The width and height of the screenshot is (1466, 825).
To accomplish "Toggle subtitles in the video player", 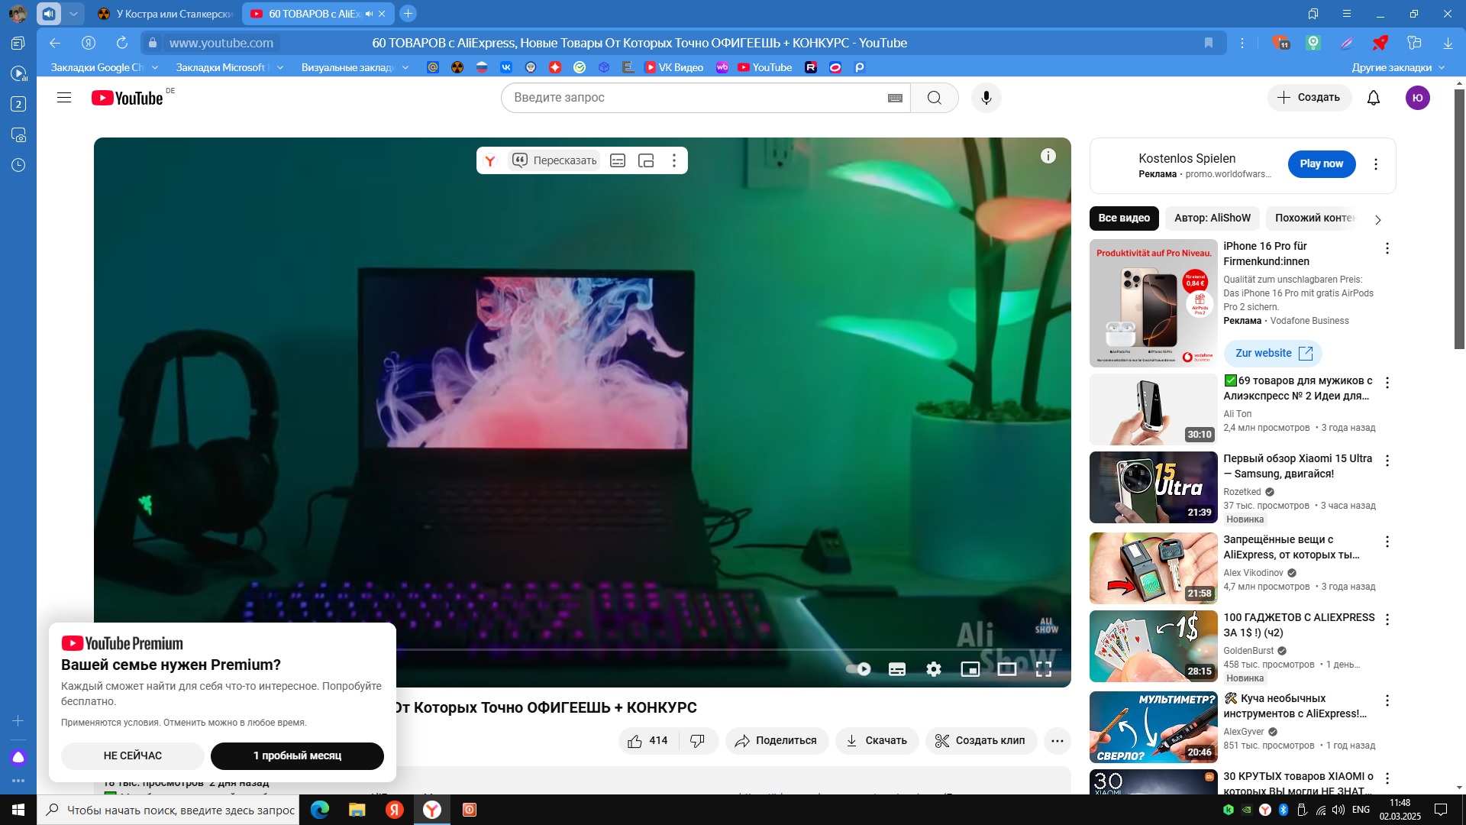I will [x=897, y=669].
